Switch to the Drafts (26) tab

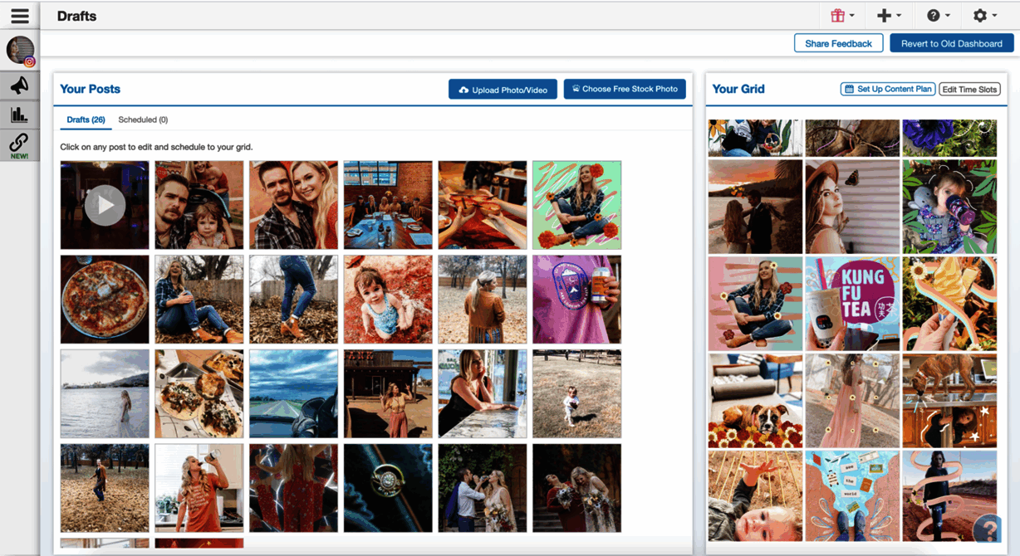[x=86, y=119]
